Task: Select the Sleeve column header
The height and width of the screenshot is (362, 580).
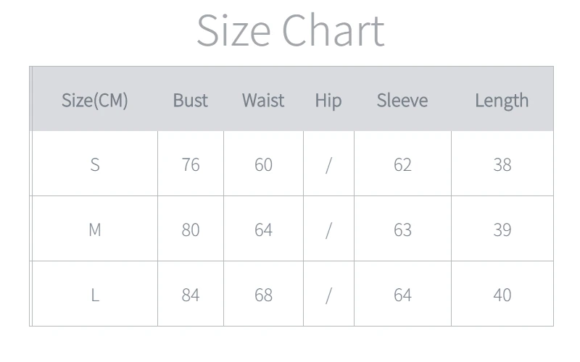Action: click(402, 100)
